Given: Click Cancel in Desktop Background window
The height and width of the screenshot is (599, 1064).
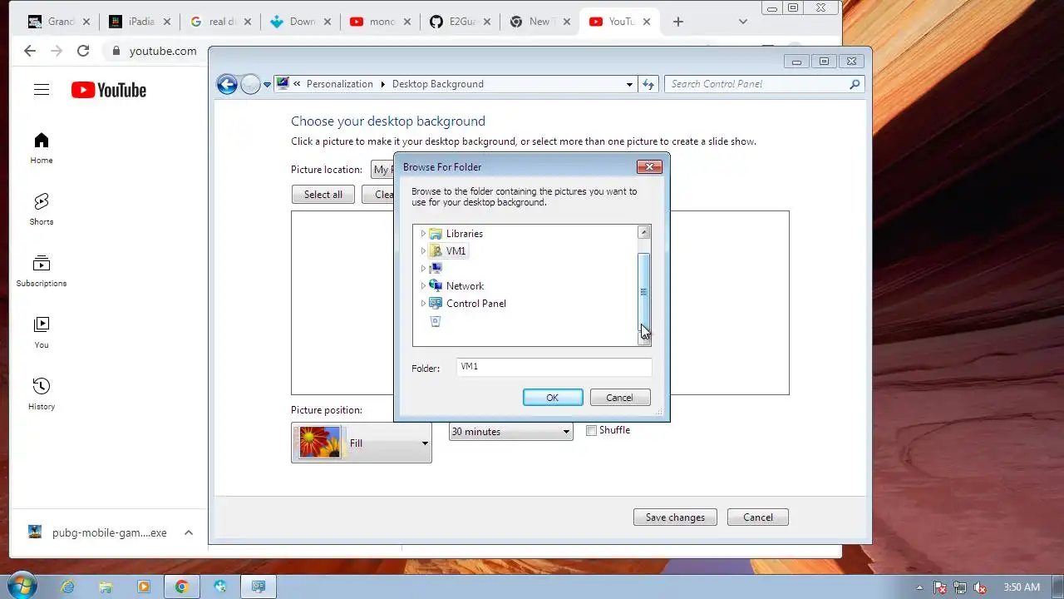Looking at the screenshot, I should tap(758, 517).
